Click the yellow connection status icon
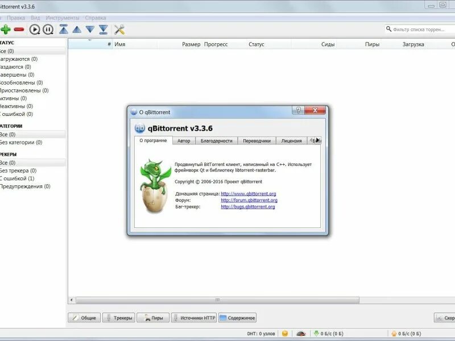 pos(285,334)
